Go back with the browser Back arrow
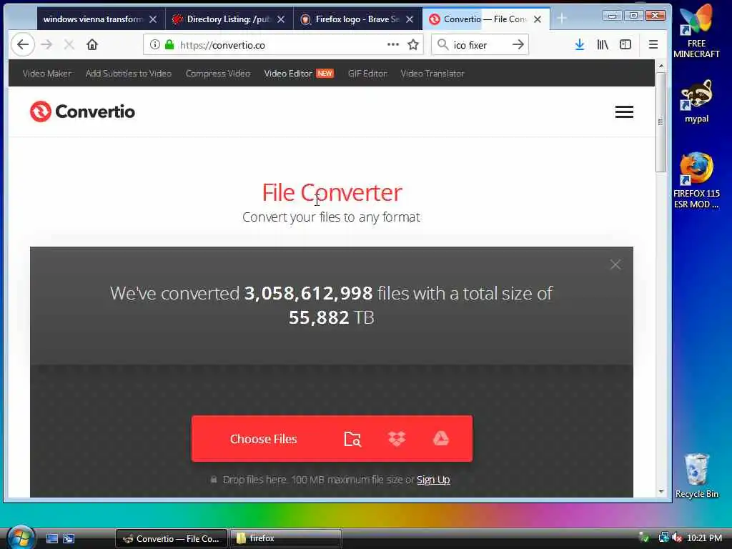Image resolution: width=732 pixels, height=549 pixels. click(22, 45)
